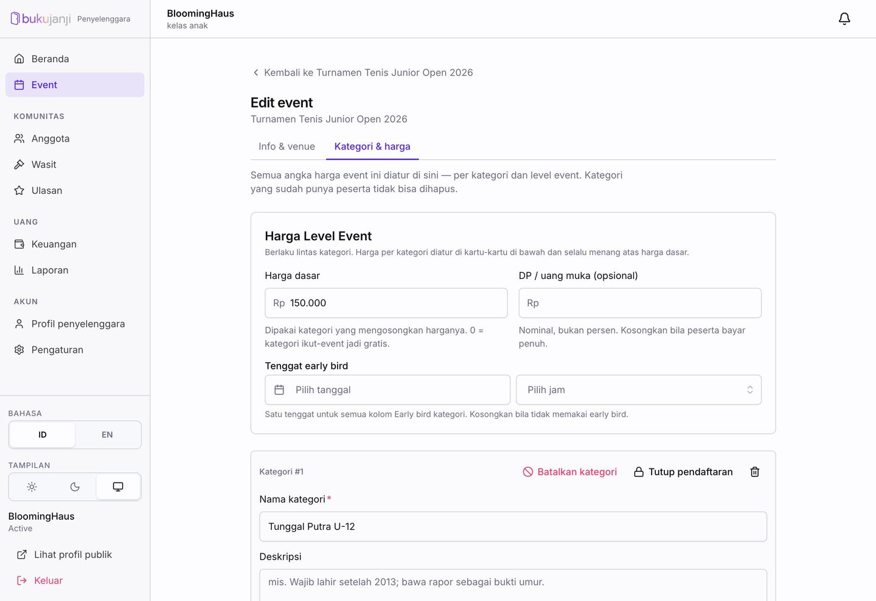This screenshot has height=601, width=876.
Task: Open the notifications bell
Action: pyautogui.click(x=844, y=19)
